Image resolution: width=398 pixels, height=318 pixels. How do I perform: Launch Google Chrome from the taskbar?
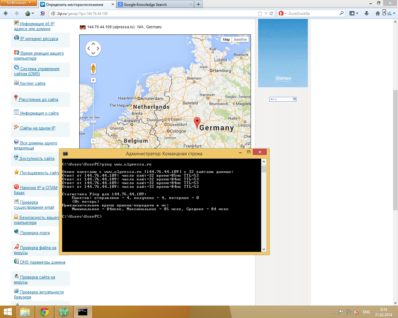44,312
